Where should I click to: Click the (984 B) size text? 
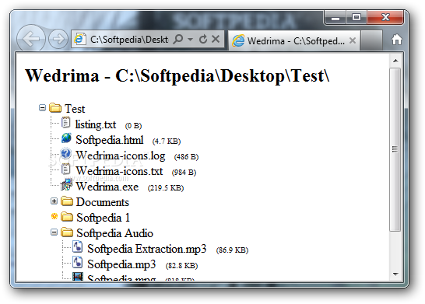(184, 173)
